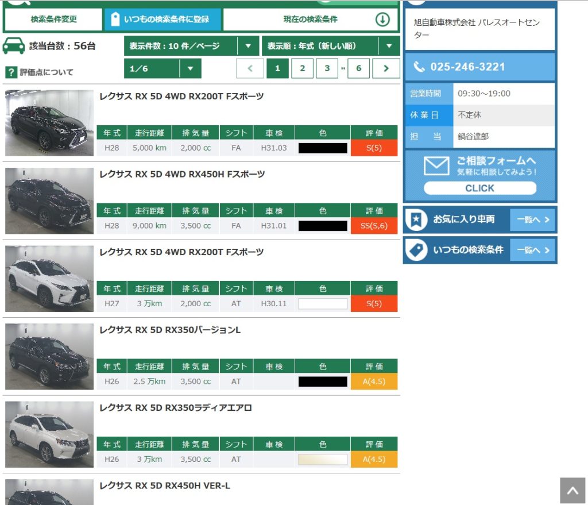Open the 1/6 page selector dropdown
588x505 pixels.
[x=163, y=69]
